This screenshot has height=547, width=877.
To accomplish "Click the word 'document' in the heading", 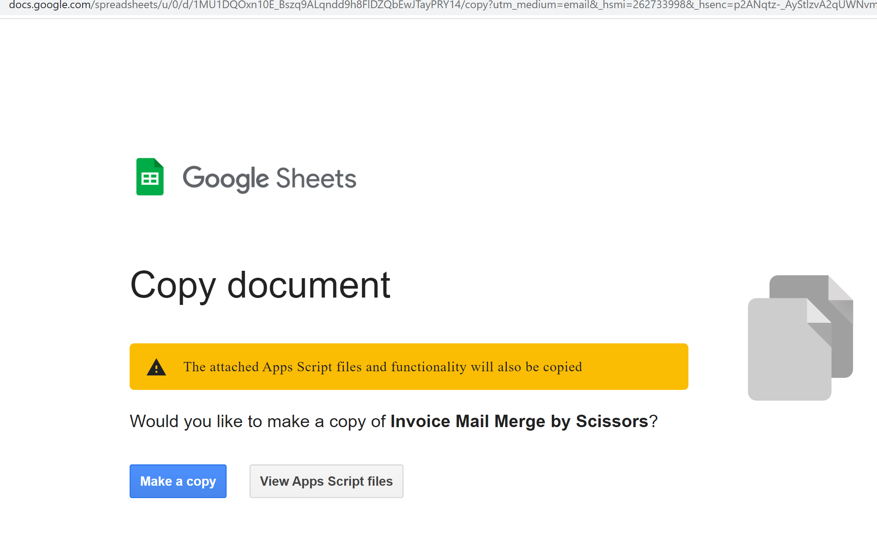I will pyautogui.click(x=309, y=285).
